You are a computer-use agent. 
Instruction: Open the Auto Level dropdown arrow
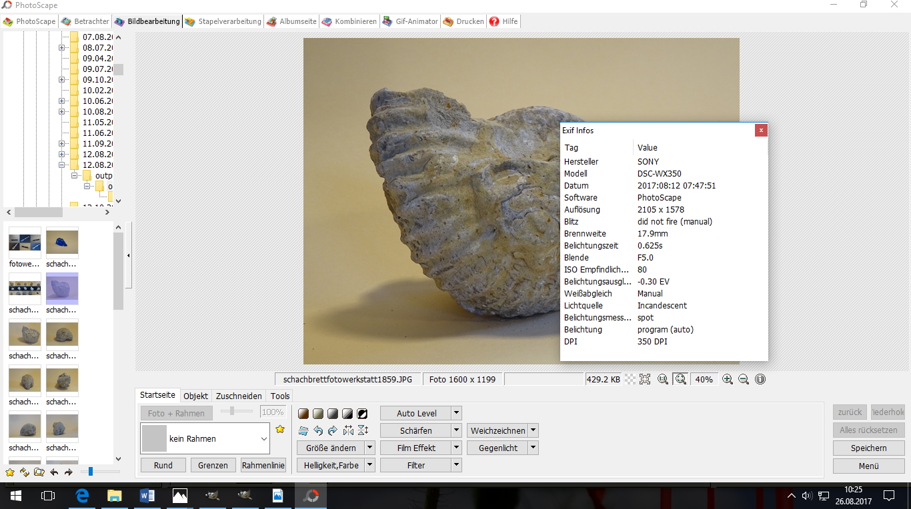tap(456, 414)
